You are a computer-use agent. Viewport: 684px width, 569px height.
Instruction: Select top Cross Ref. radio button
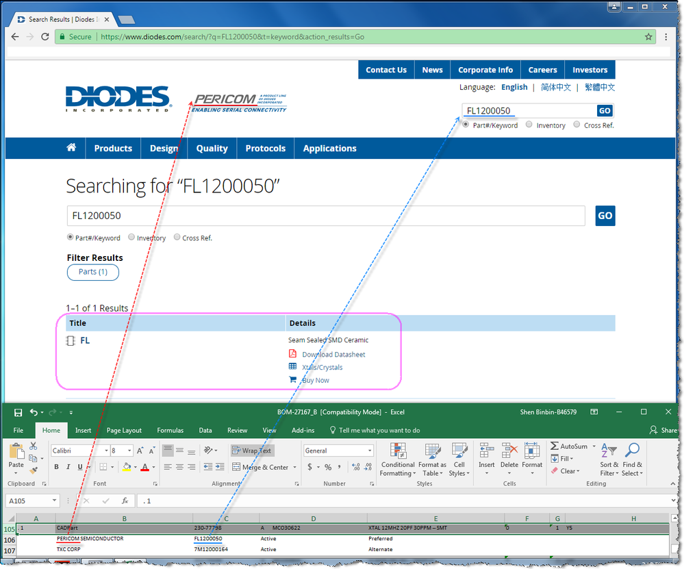577,125
